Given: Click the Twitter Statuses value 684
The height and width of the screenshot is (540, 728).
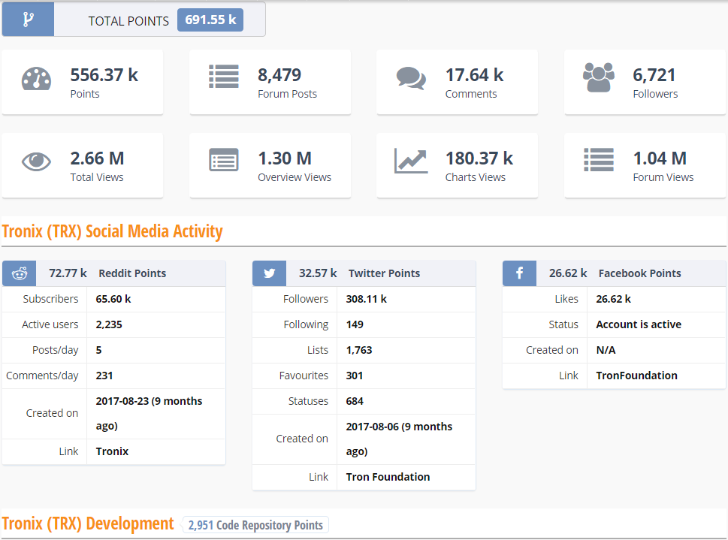Looking at the screenshot, I should tap(355, 401).
